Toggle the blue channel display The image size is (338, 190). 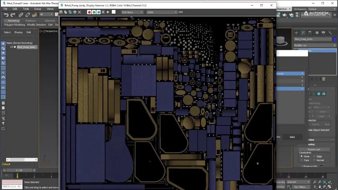coord(98,12)
